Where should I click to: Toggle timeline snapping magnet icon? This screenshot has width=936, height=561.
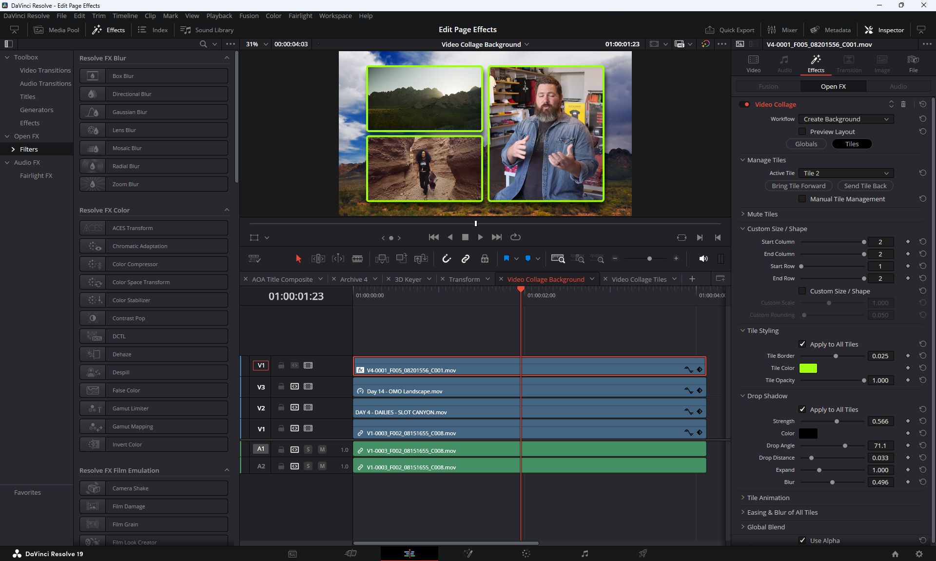(447, 259)
